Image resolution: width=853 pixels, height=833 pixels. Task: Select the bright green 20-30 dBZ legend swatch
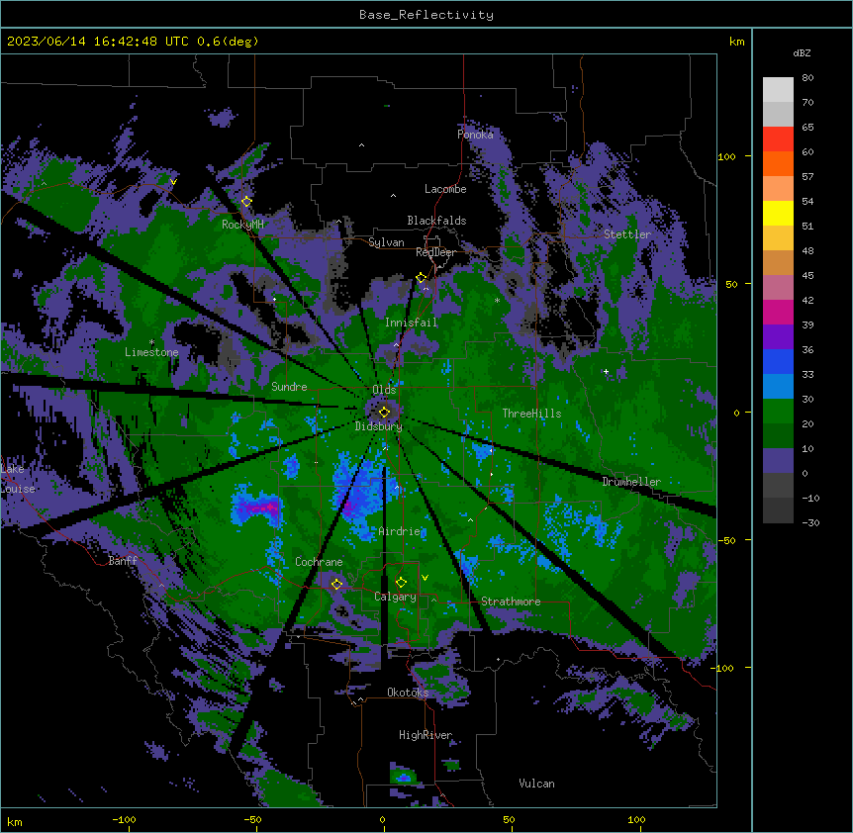tap(778, 412)
